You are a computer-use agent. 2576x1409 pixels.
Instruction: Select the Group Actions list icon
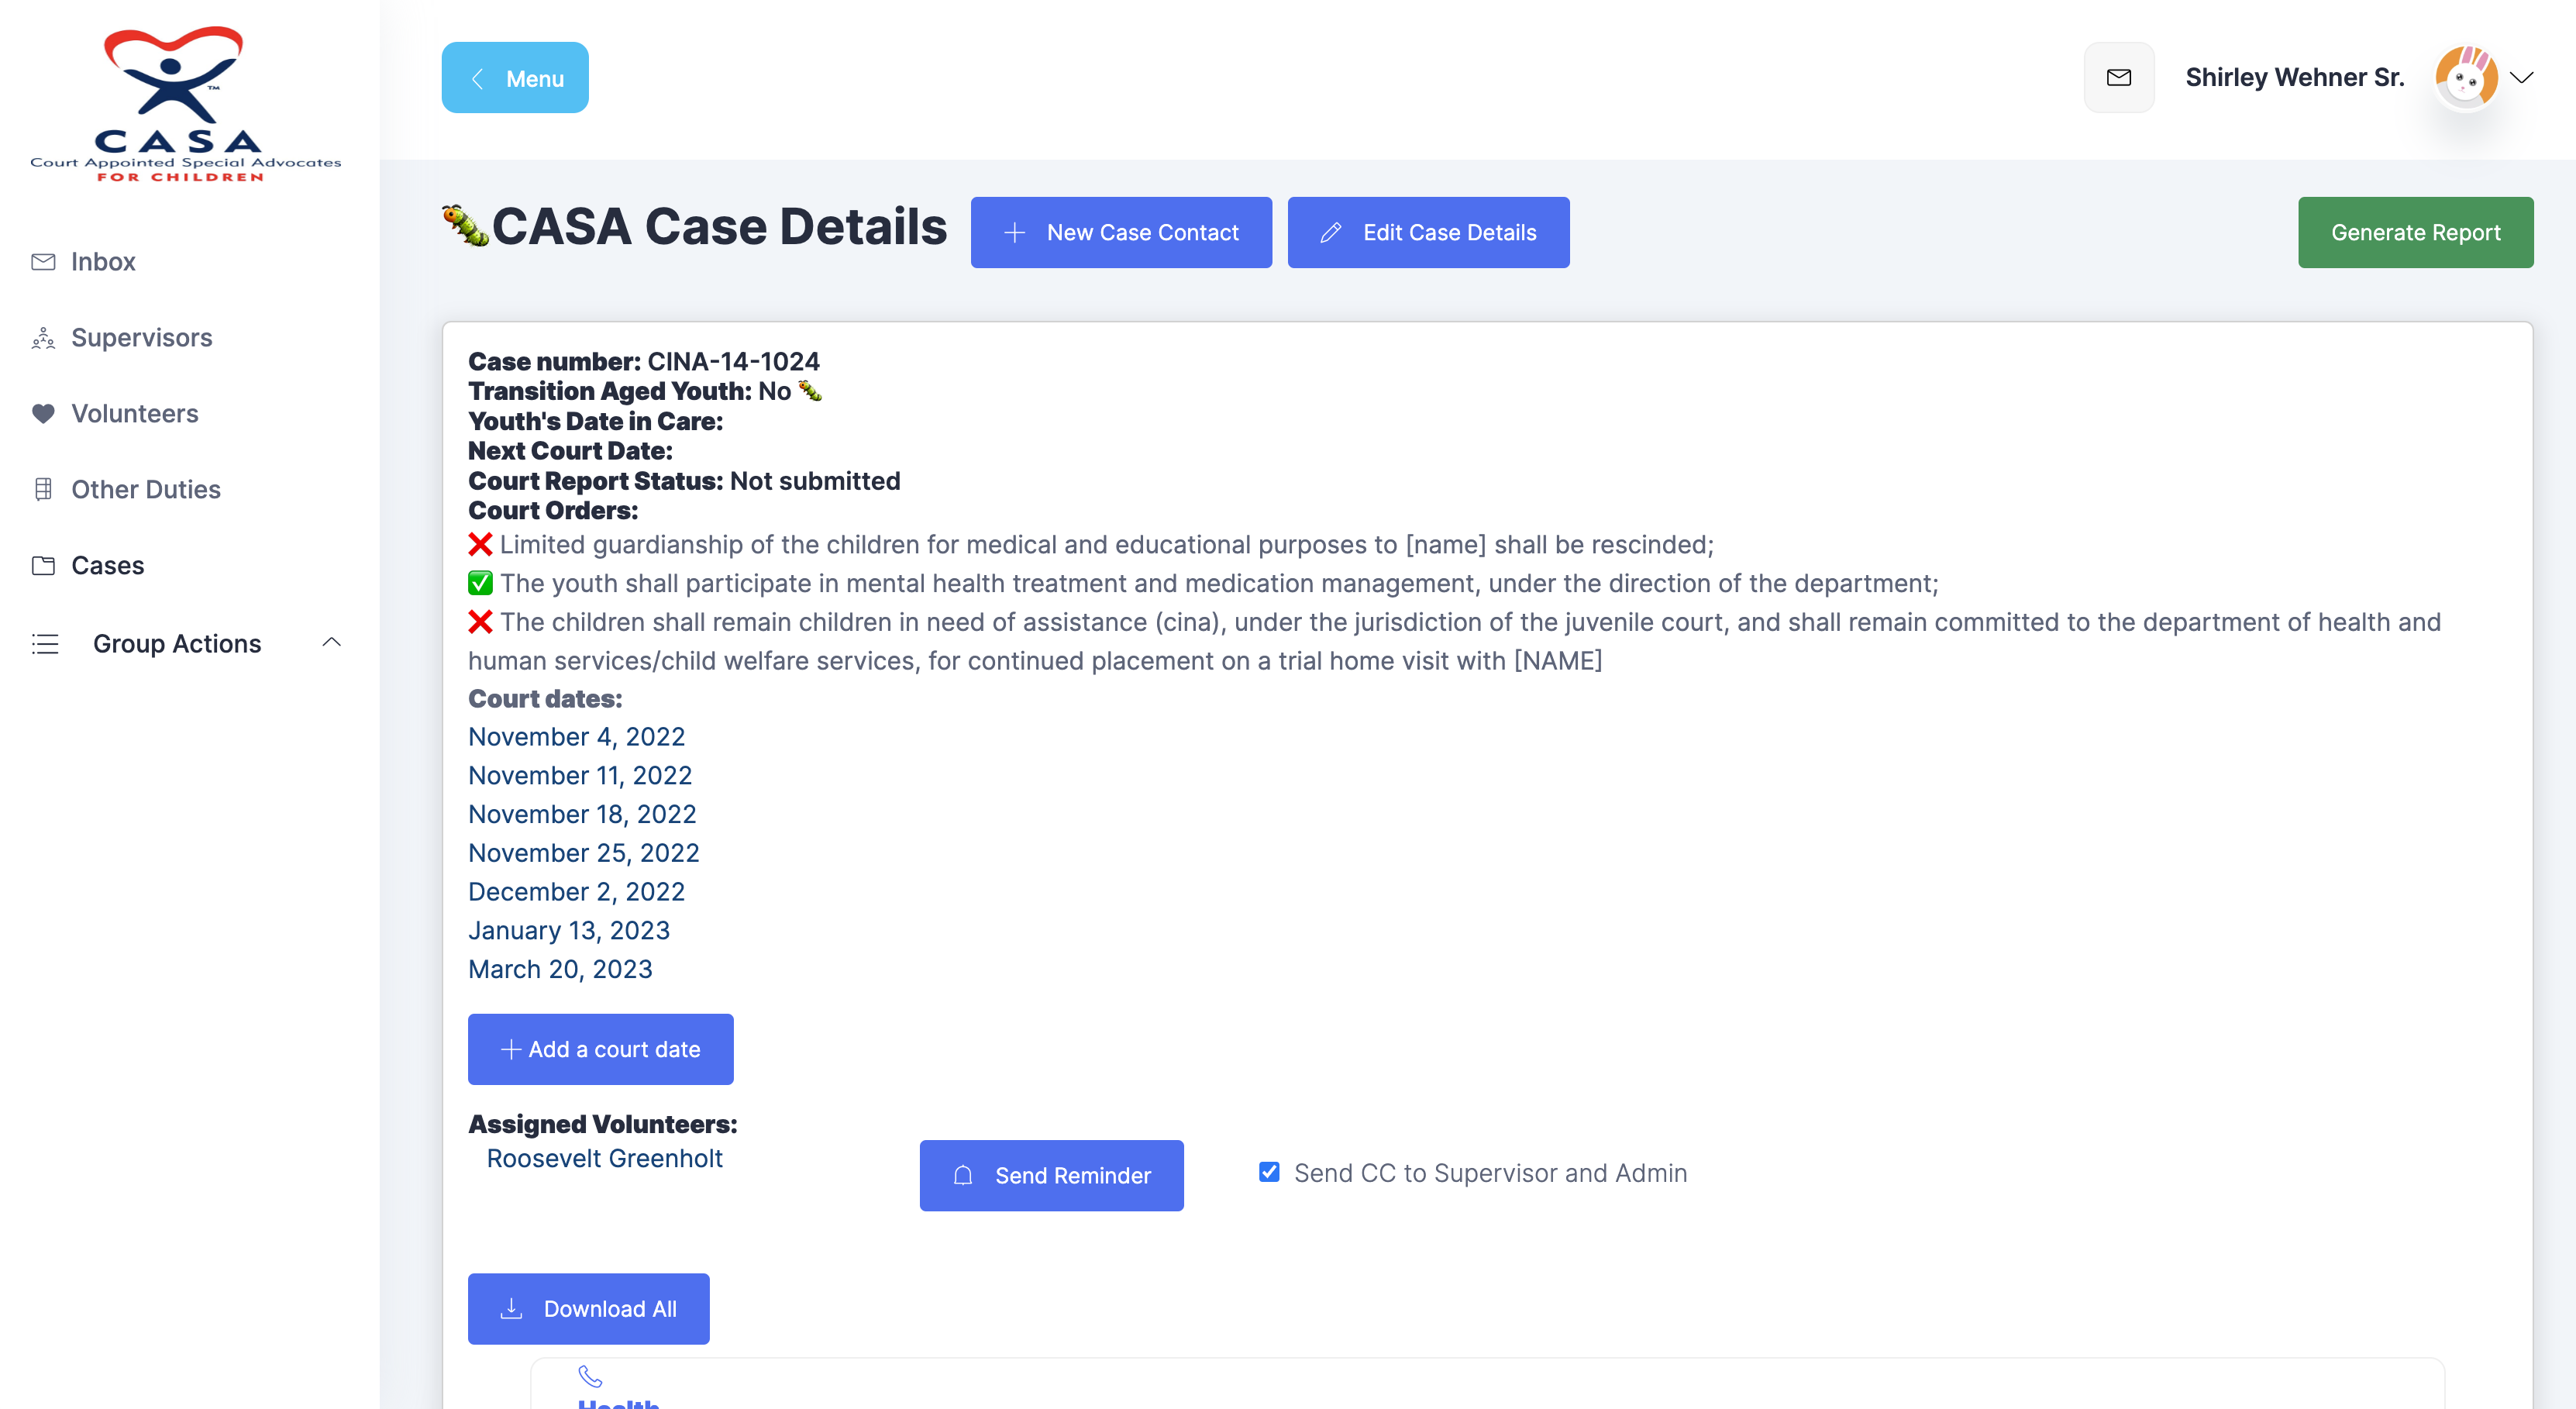(45, 644)
